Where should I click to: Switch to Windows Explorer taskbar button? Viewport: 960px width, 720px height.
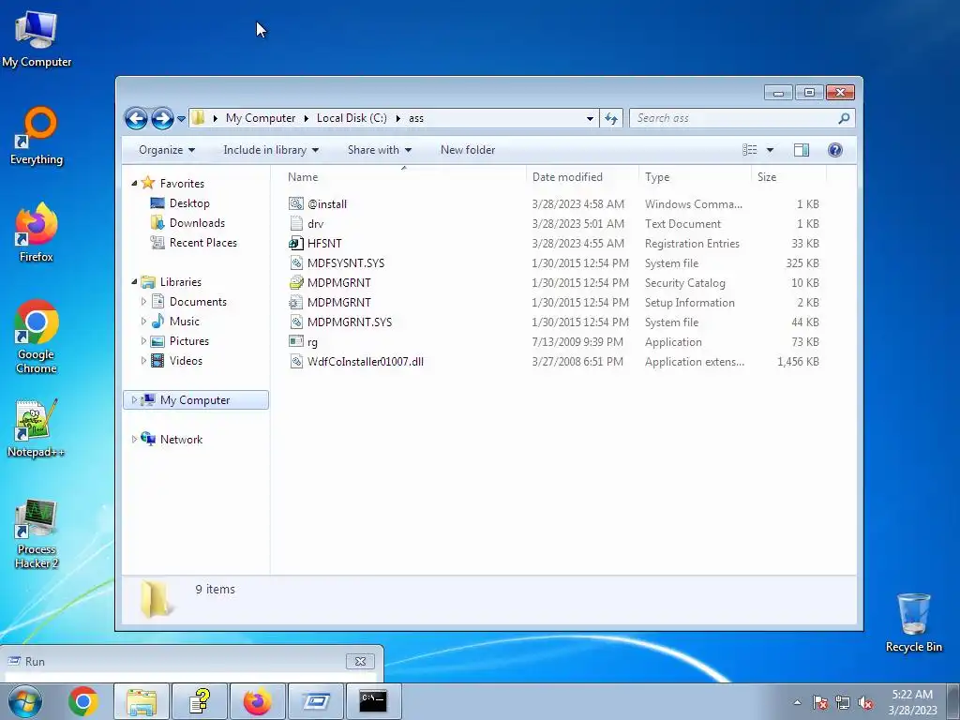point(142,701)
